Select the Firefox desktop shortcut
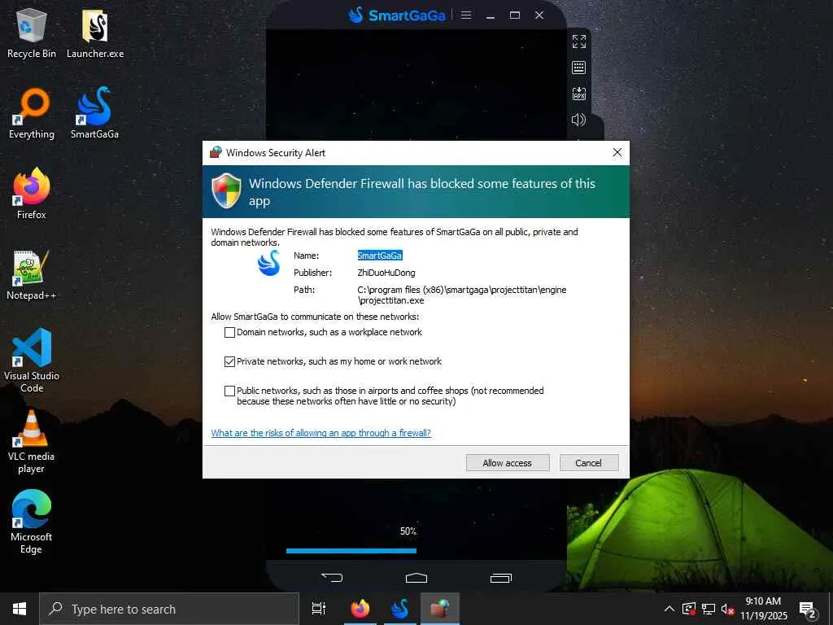This screenshot has height=625, width=833. coord(32,194)
